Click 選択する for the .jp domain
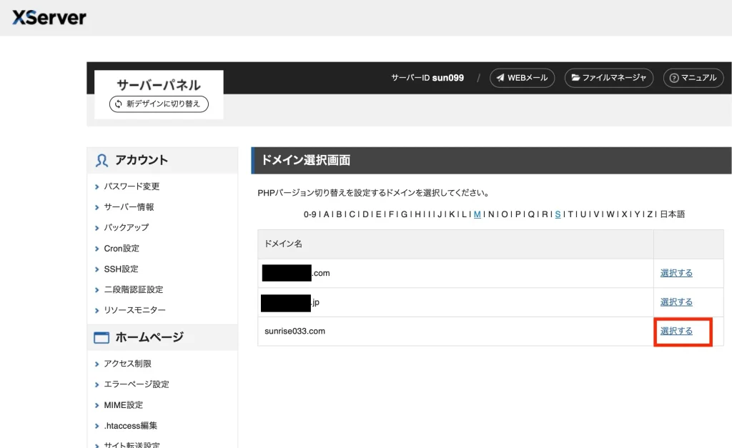The width and height of the screenshot is (732, 448). pos(676,302)
